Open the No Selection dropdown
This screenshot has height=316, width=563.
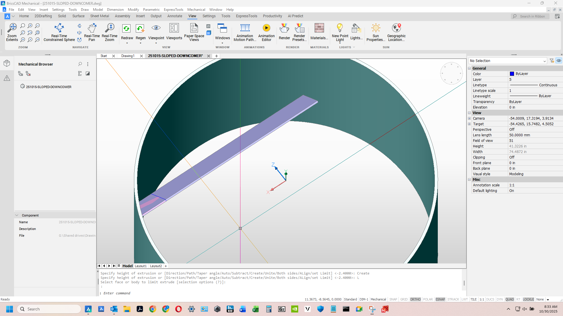point(544,61)
